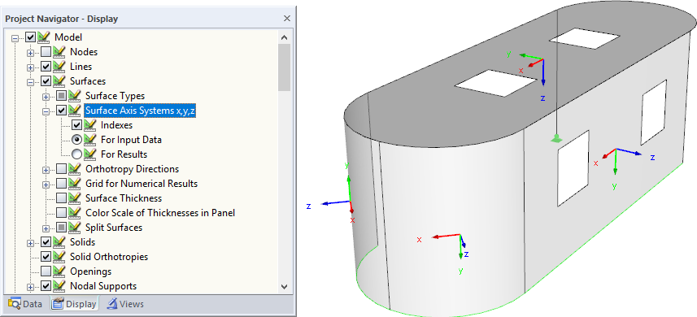Viewport: 697px width, 317px height.
Task: Enable the Nodes checkbox
Action: 46,52
